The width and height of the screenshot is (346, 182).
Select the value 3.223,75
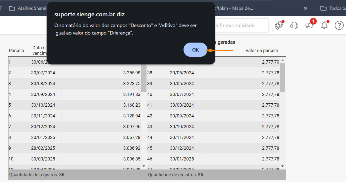132,84
